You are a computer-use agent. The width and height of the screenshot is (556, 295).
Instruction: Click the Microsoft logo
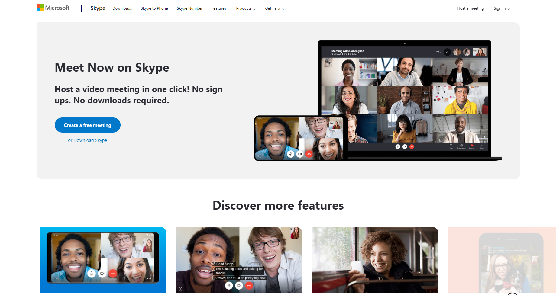53,8
